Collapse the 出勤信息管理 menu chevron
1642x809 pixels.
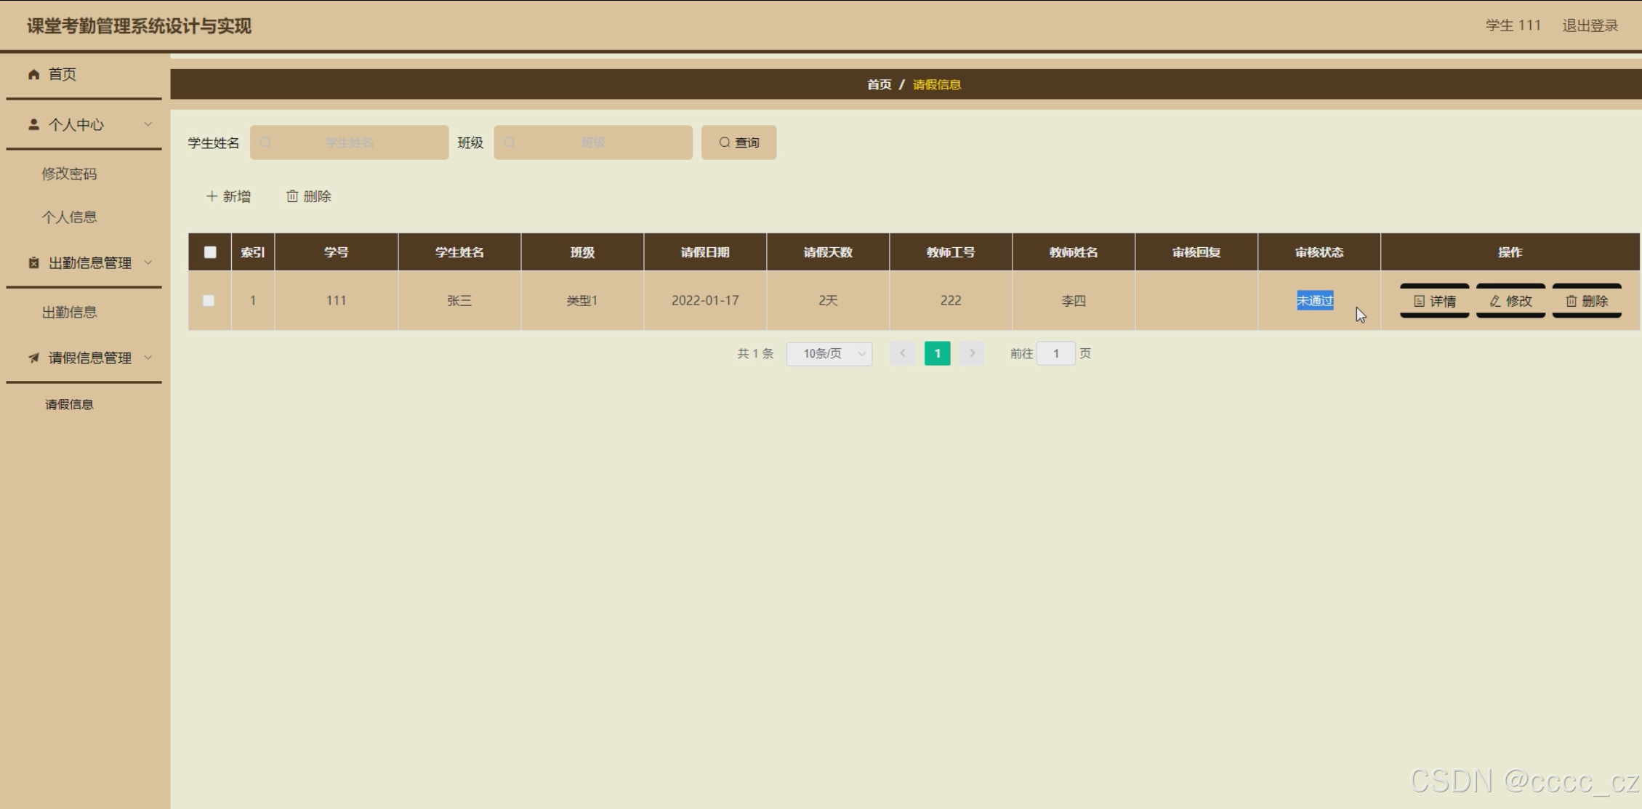pyautogui.click(x=148, y=262)
